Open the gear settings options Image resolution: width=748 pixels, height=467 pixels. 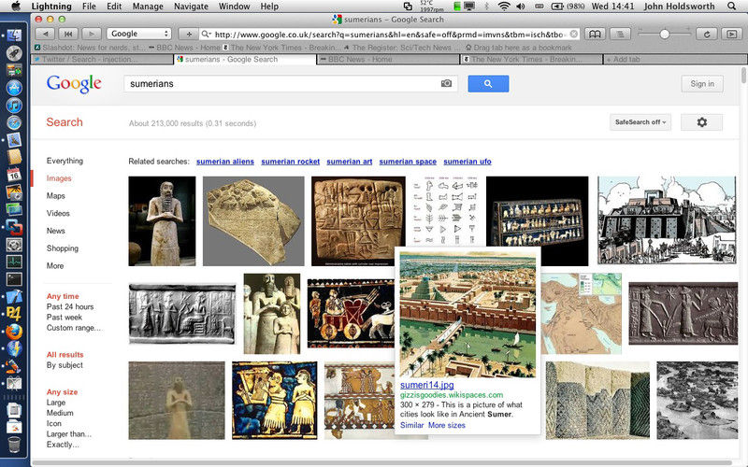point(701,122)
